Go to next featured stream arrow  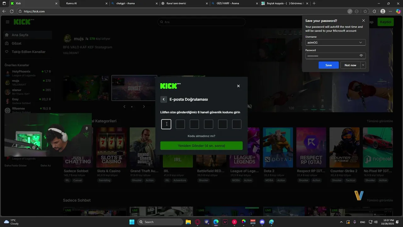(144, 107)
